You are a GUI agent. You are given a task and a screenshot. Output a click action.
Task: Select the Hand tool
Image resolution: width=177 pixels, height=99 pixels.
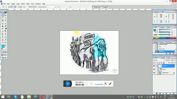2,42
